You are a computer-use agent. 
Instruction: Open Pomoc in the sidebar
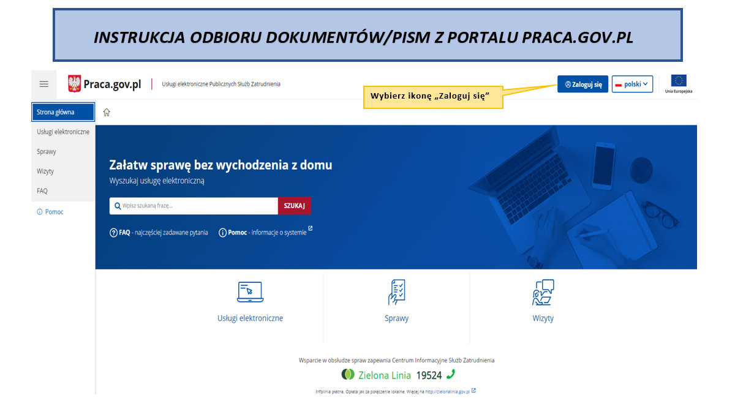coord(50,212)
